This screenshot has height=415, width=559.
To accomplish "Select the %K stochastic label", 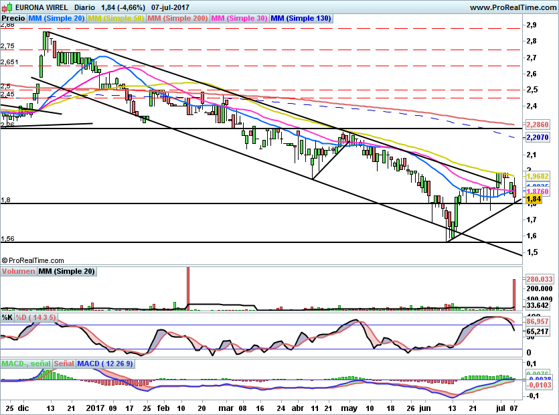I will point(7,317).
